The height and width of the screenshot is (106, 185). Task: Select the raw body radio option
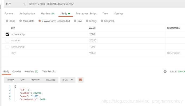tap(75, 21)
